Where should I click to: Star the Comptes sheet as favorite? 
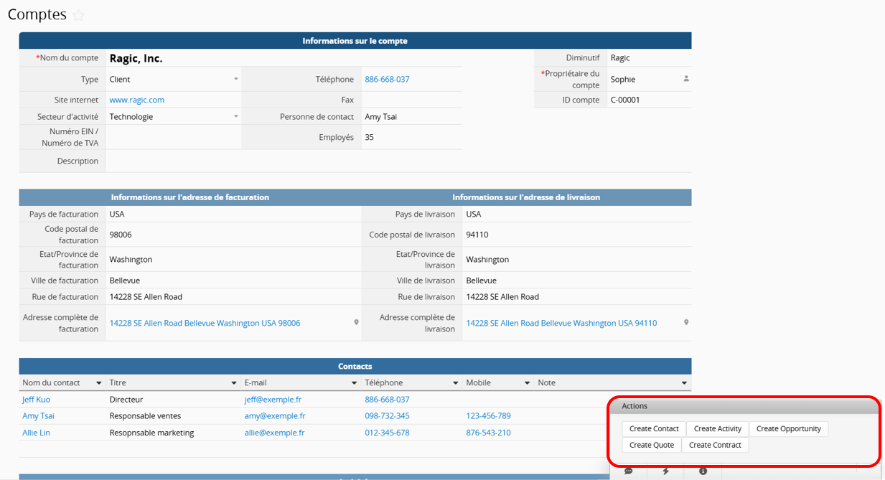[x=79, y=15]
